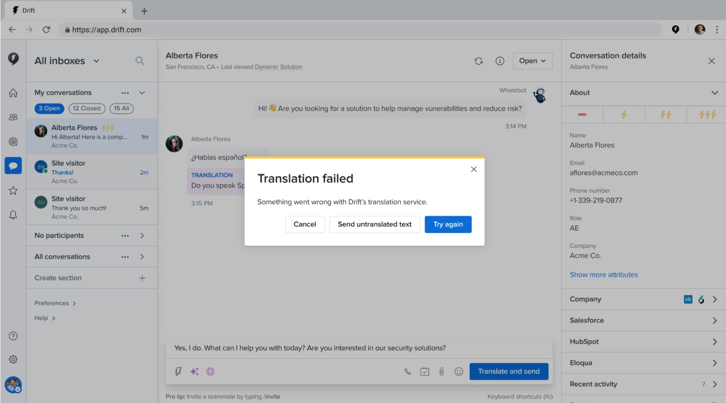This screenshot has height=403, width=726.
Task: Attach file with paperclip icon
Action: 441,371
